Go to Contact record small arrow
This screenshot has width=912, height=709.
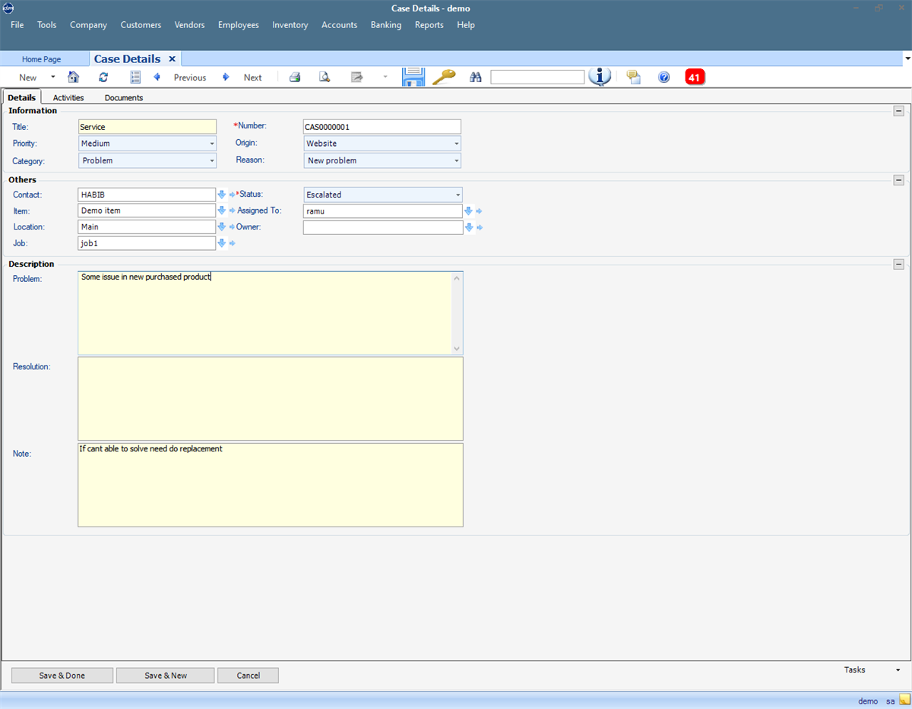pyautogui.click(x=233, y=195)
